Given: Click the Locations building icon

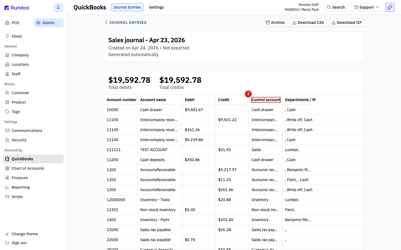Looking at the screenshot, I should pyautogui.click(x=7, y=64).
